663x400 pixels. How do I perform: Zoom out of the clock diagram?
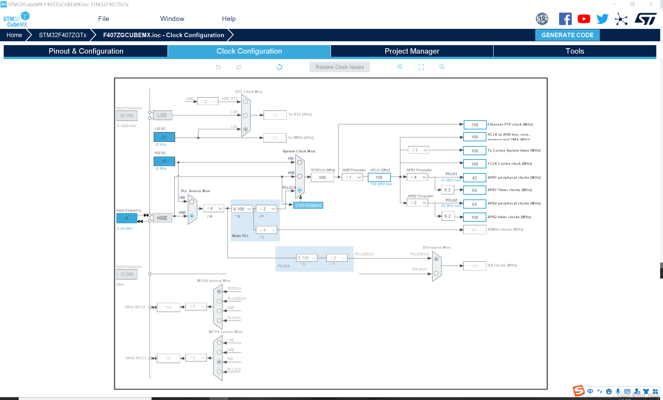click(x=442, y=67)
